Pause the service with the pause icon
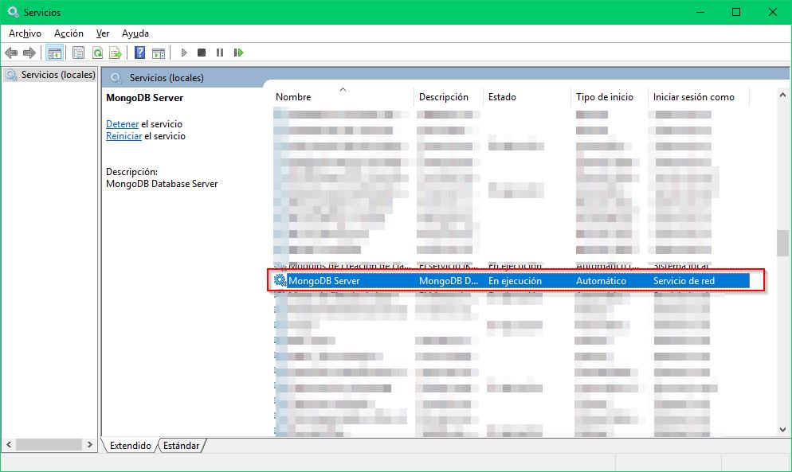Image resolution: width=792 pixels, height=472 pixels. coord(220,53)
